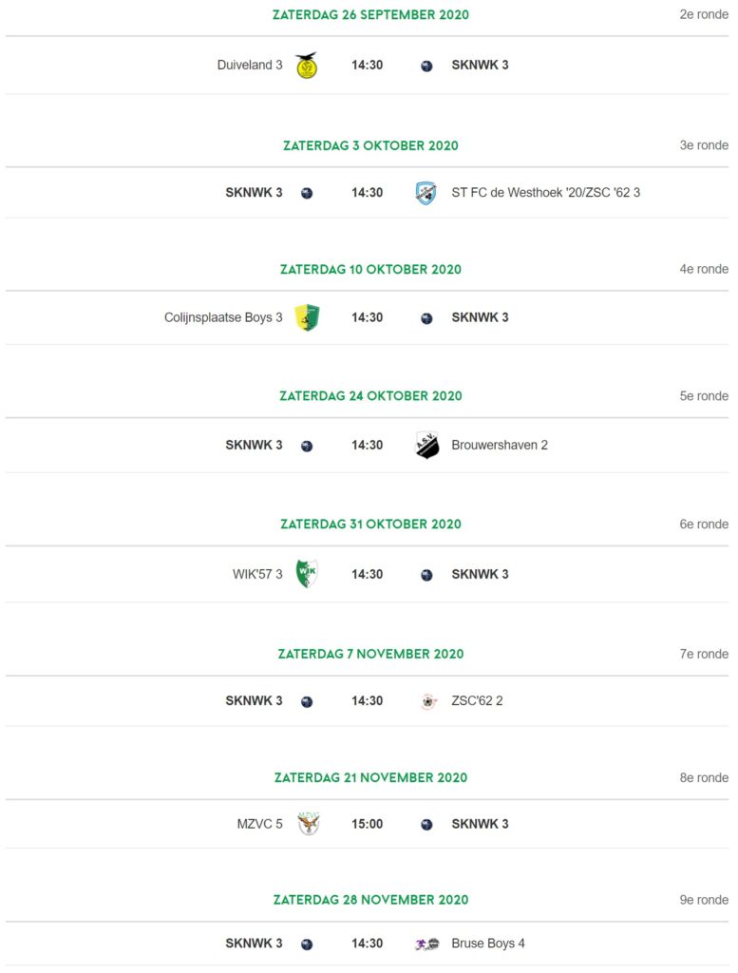Select the 15:00 kickoff time of MZVC match
Viewport: 738px width, 973px height.
(x=368, y=824)
